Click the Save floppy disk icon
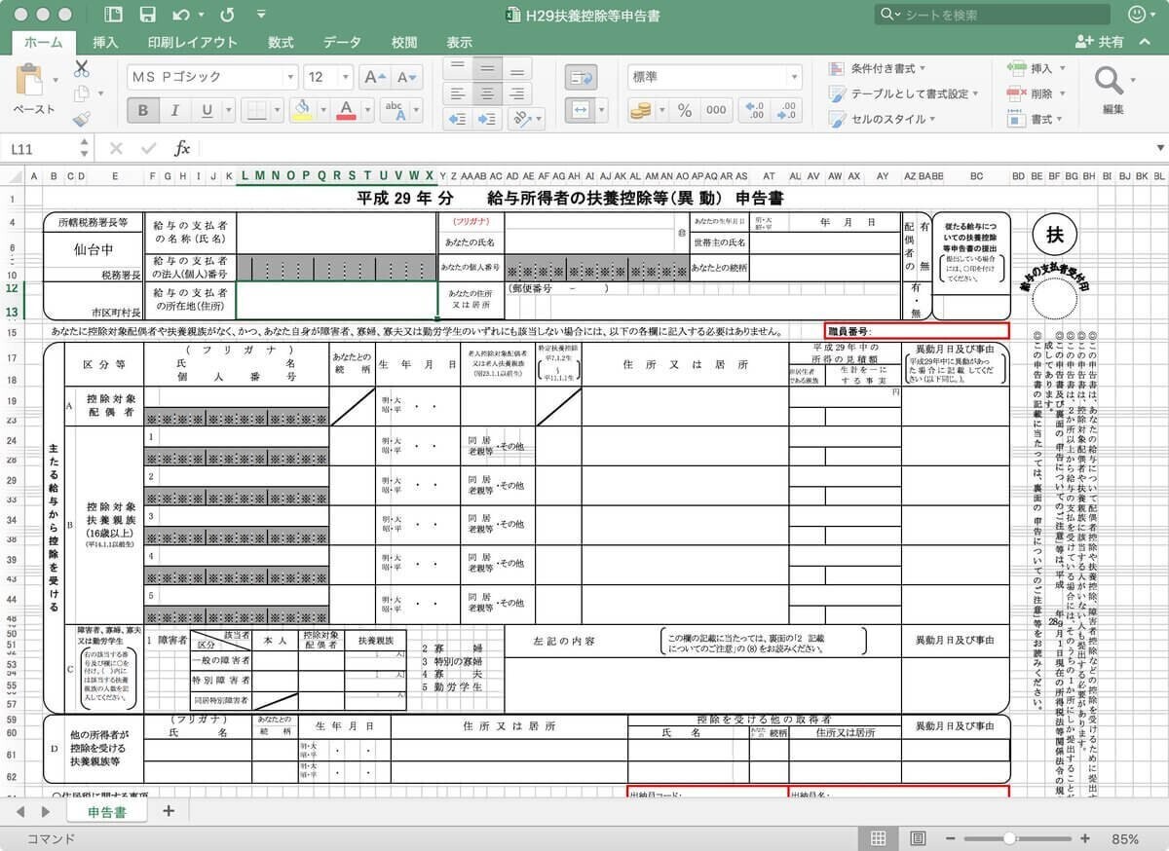Image resolution: width=1169 pixels, height=851 pixels. [147, 15]
